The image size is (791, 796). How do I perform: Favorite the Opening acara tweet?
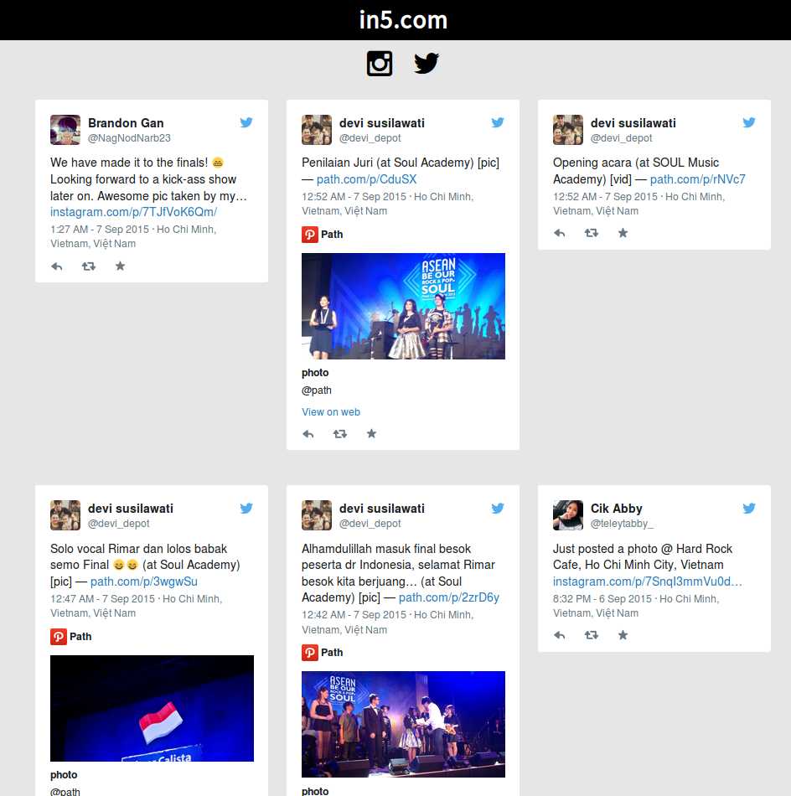point(623,233)
